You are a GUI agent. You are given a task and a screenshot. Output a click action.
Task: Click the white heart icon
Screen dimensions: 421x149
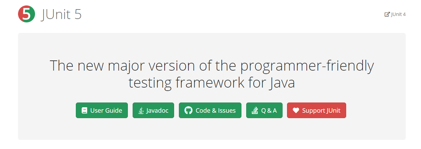296,110
